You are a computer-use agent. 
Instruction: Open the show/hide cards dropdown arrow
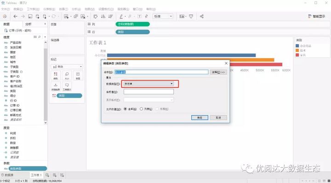click(x=186, y=17)
